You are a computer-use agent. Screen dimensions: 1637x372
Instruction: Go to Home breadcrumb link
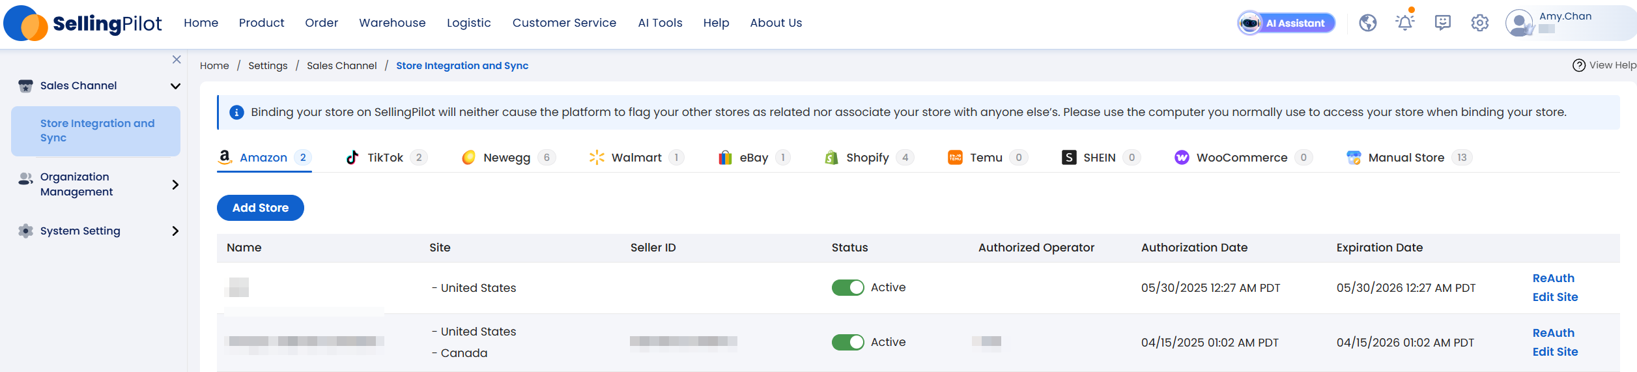(214, 66)
